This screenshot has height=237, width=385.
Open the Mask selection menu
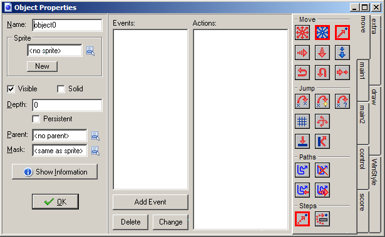pos(95,151)
